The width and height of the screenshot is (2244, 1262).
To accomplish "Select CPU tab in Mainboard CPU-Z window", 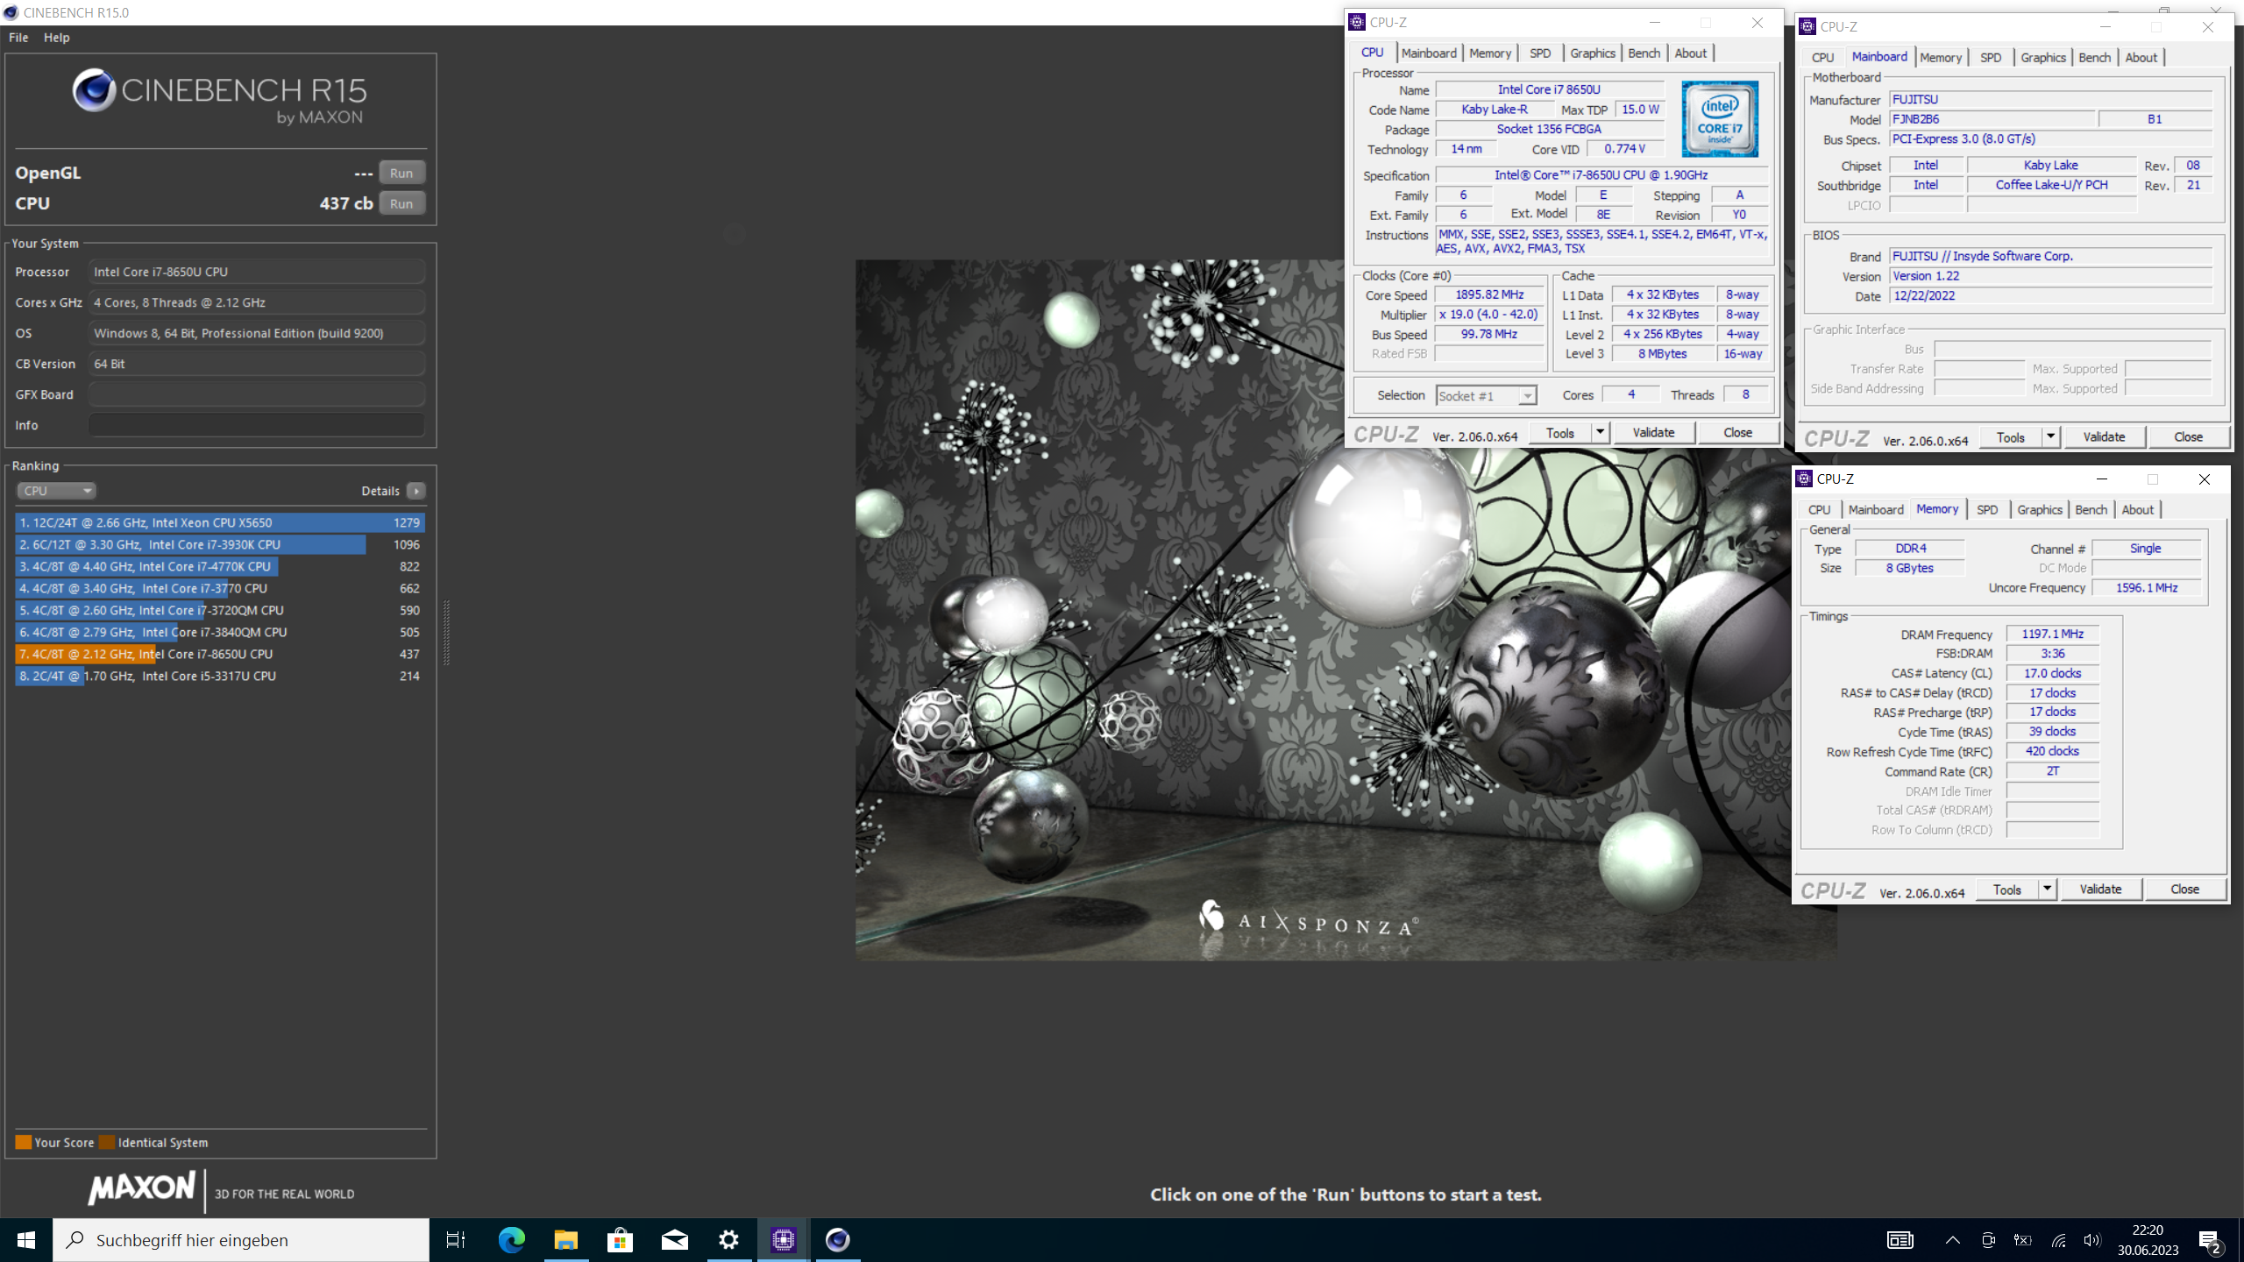I will click(1822, 58).
